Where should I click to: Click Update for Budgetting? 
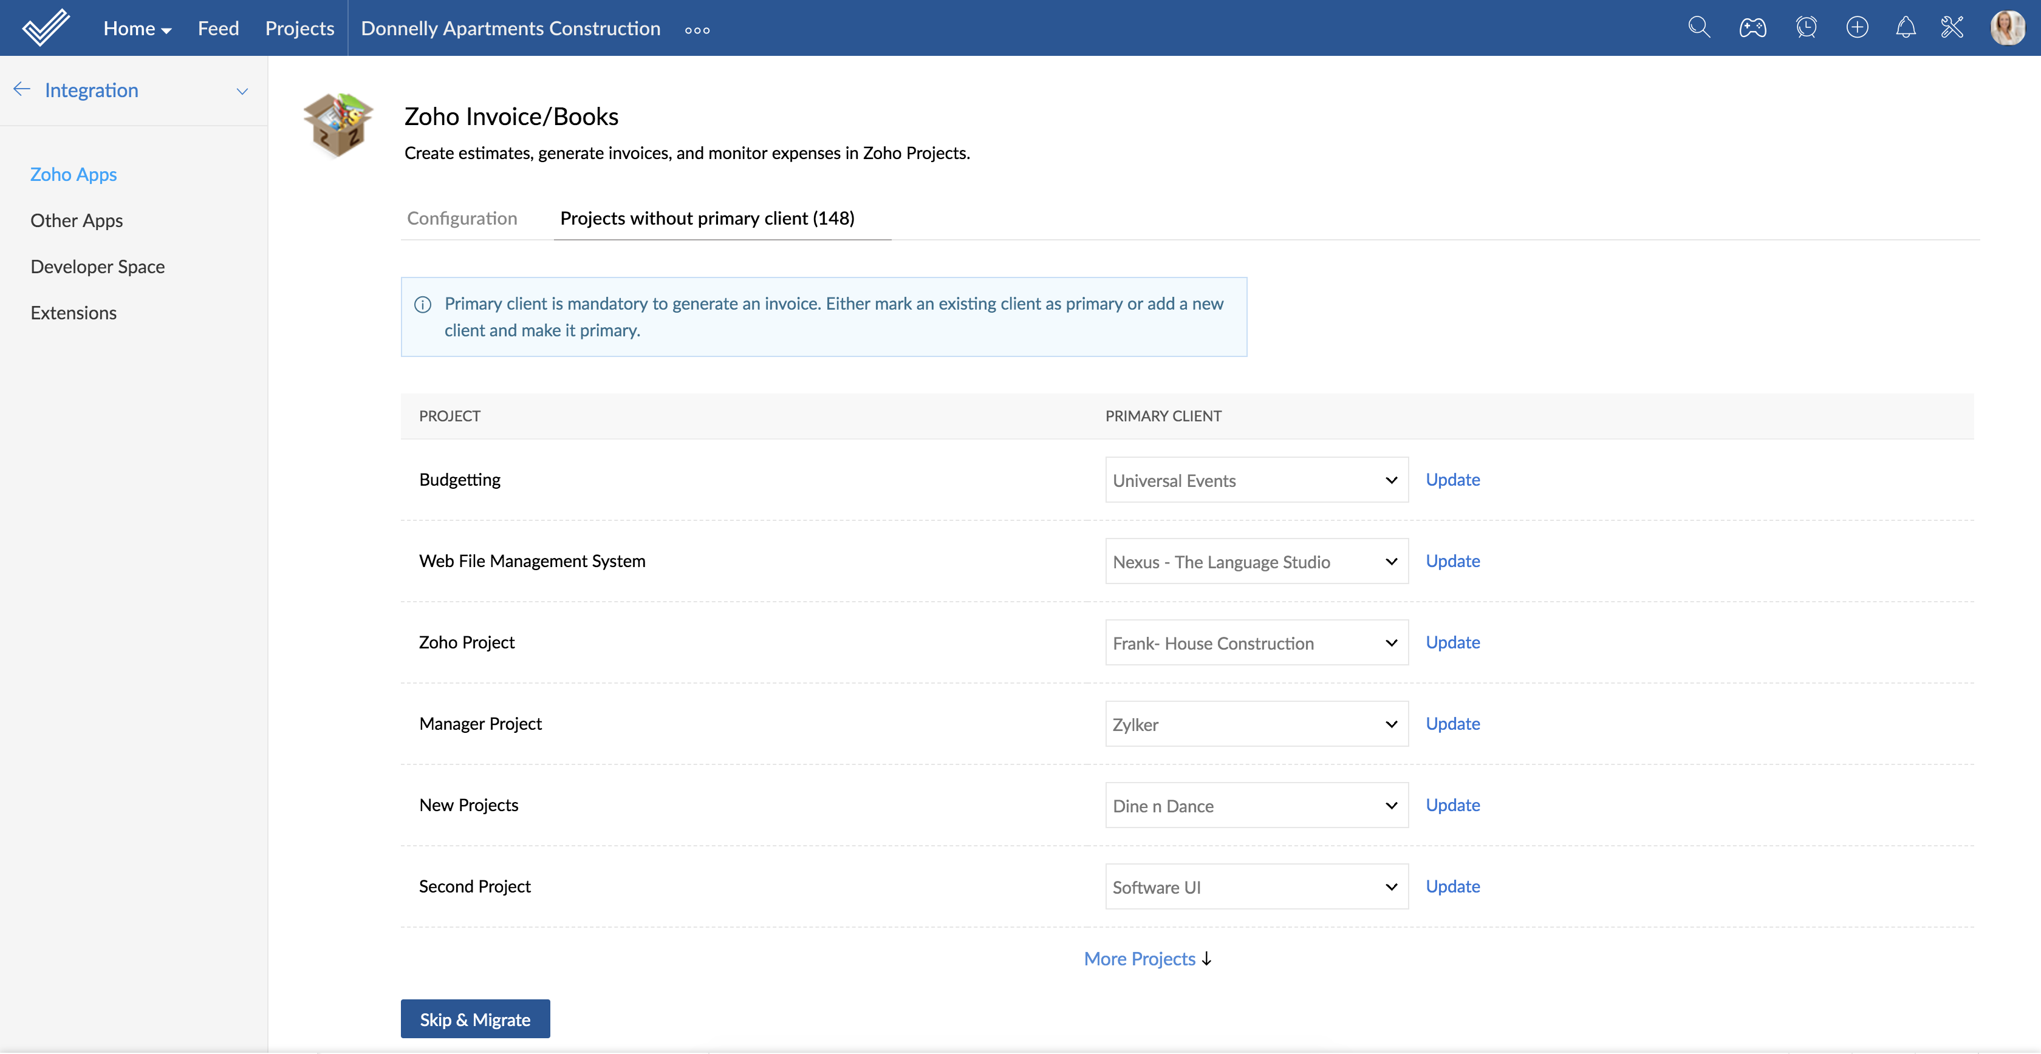click(x=1452, y=479)
